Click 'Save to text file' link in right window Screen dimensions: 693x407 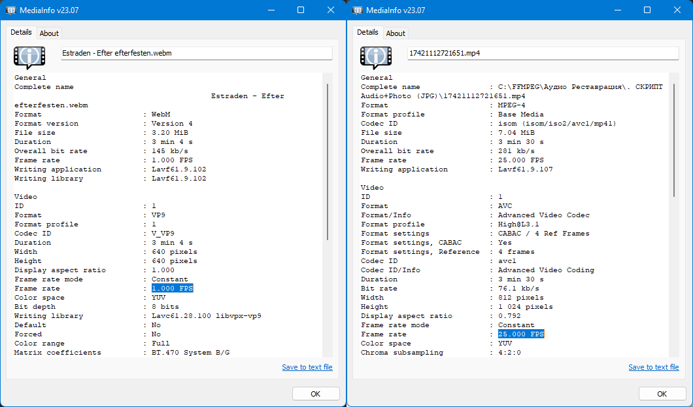pos(654,367)
